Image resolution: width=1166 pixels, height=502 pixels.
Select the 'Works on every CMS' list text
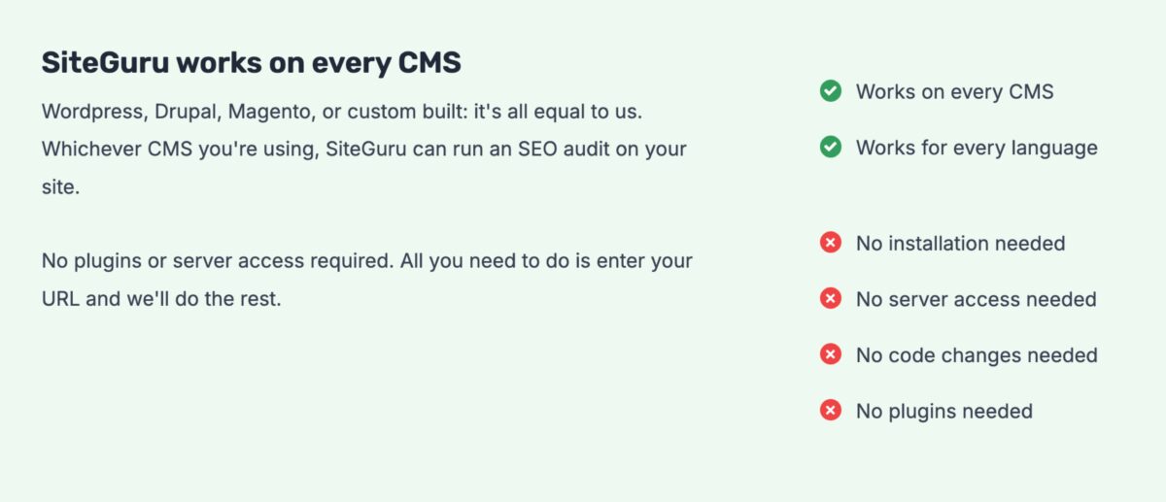click(x=954, y=92)
